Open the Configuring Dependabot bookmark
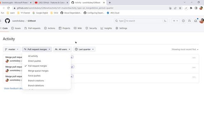204x115 pixels. 94,13
